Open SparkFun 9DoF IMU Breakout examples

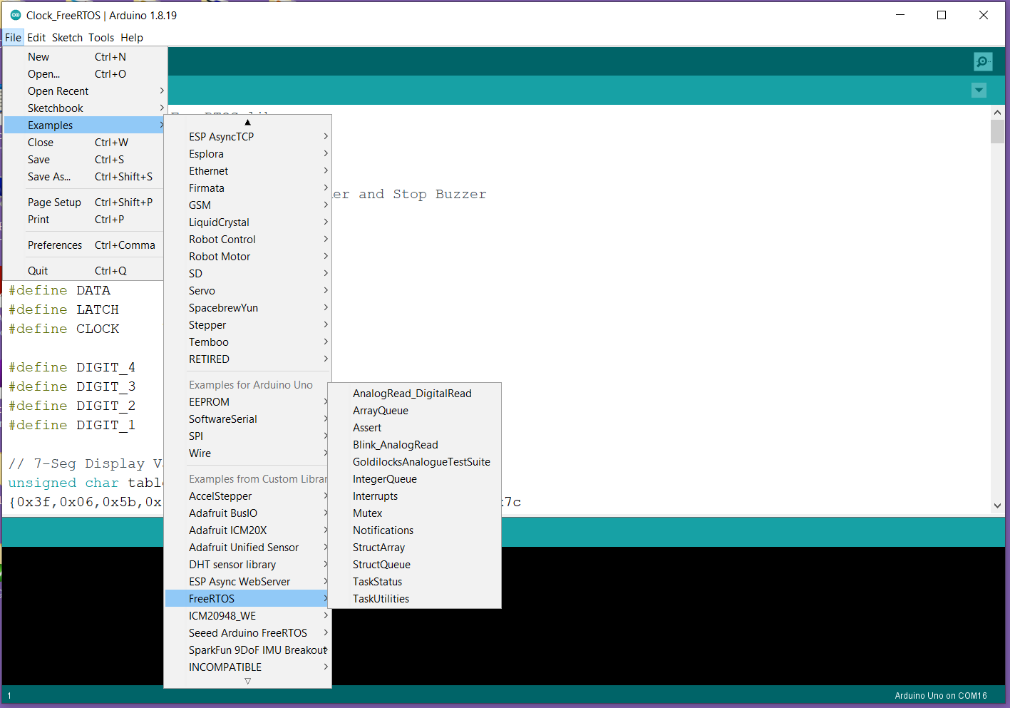tap(248, 650)
